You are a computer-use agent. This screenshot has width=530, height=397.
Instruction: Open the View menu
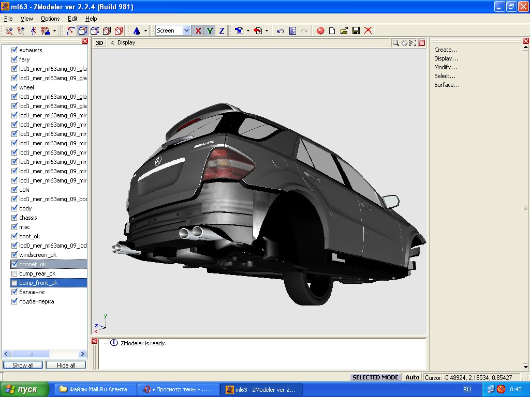point(27,19)
